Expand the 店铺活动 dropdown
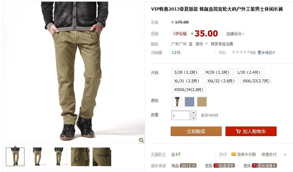This screenshot has height=172, width=293. click(x=235, y=34)
